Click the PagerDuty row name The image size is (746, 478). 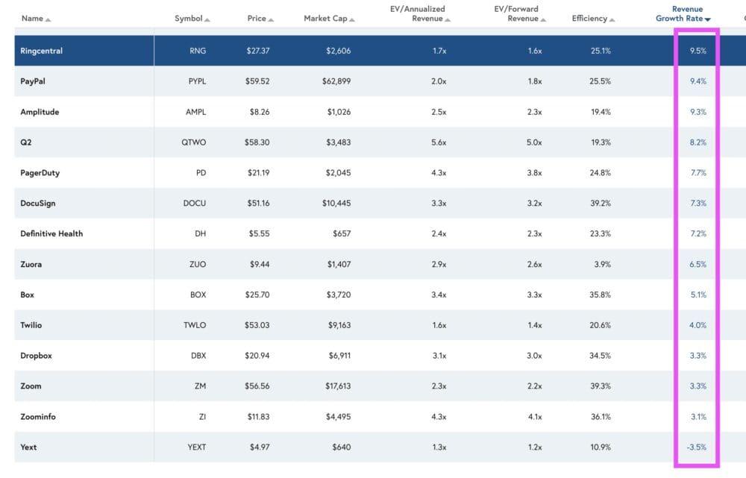click(40, 173)
